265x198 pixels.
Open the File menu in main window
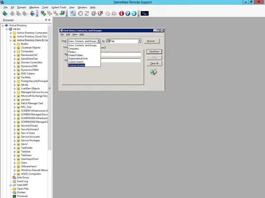[x=6, y=7]
